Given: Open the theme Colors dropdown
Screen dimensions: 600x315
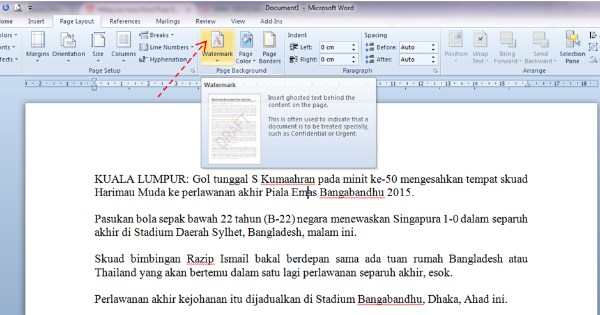Looking at the screenshot, I should (x=8, y=35).
